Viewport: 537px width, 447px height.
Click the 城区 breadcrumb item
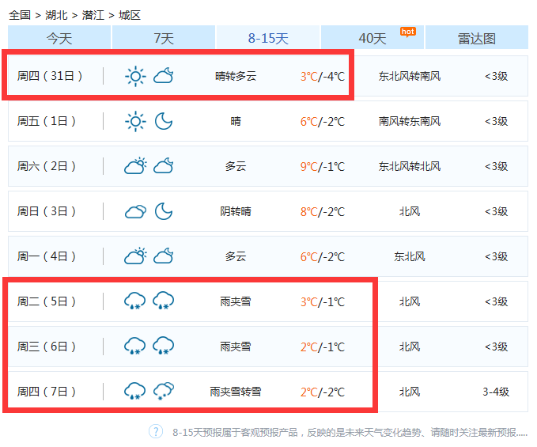[x=130, y=15]
